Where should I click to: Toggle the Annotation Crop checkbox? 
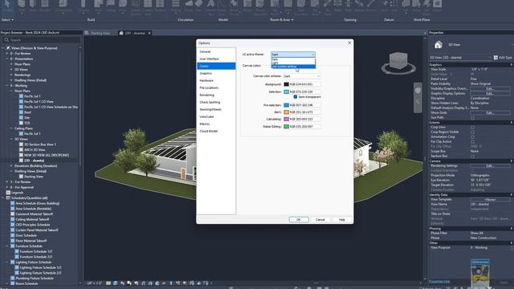(x=472, y=136)
